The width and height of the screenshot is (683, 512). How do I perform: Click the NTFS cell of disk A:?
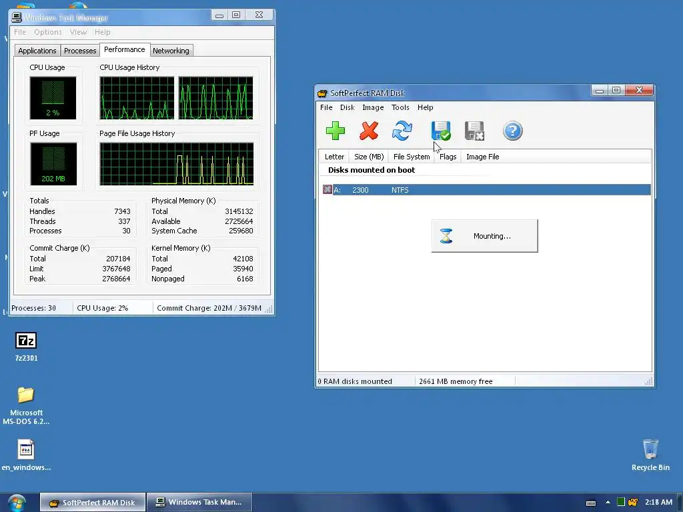coord(400,190)
